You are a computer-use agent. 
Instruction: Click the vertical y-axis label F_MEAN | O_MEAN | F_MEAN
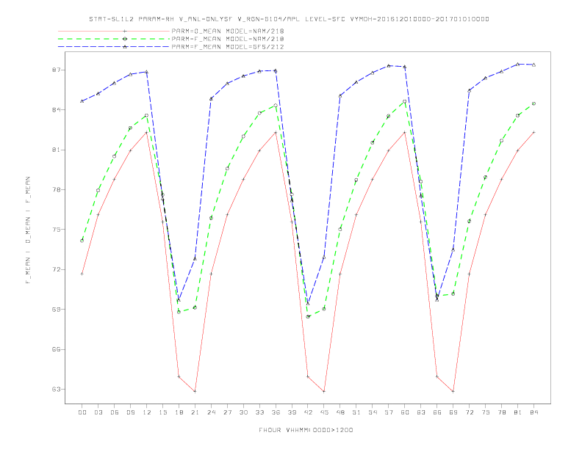pyautogui.click(x=28, y=230)
